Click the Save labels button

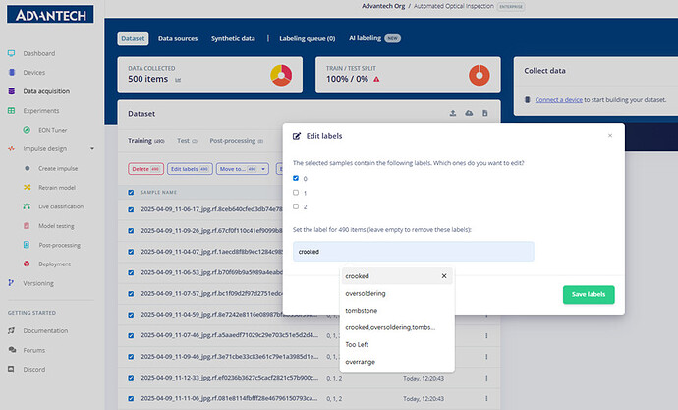[589, 295]
